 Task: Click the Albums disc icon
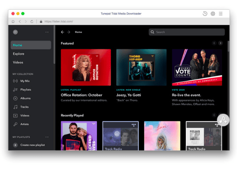point(15,98)
